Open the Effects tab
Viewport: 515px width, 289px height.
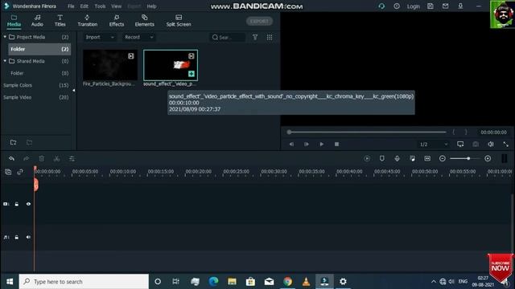pos(117,20)
